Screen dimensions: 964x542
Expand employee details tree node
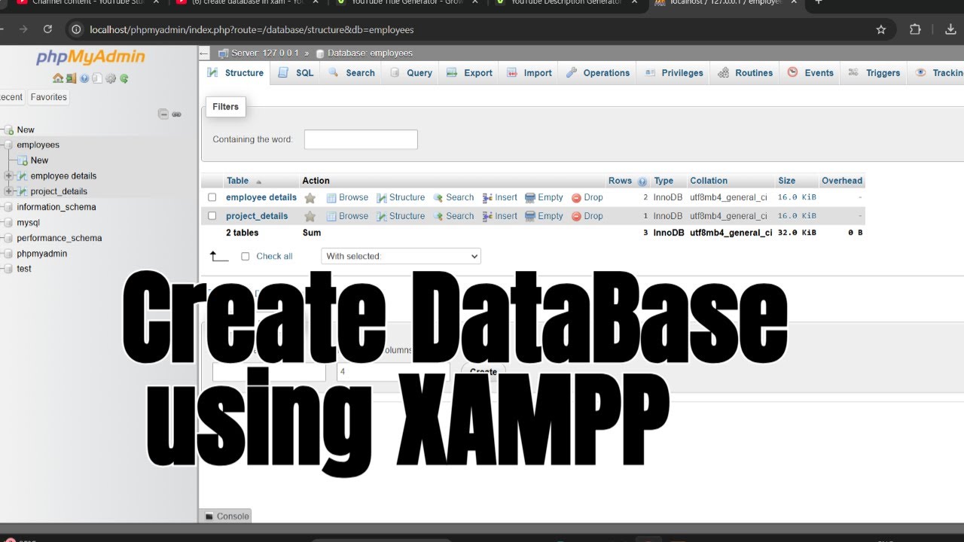tap(9, 176)
